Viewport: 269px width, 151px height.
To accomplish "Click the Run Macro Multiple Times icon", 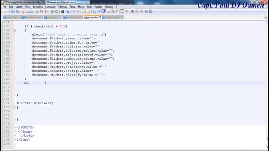I will [146, 11].
